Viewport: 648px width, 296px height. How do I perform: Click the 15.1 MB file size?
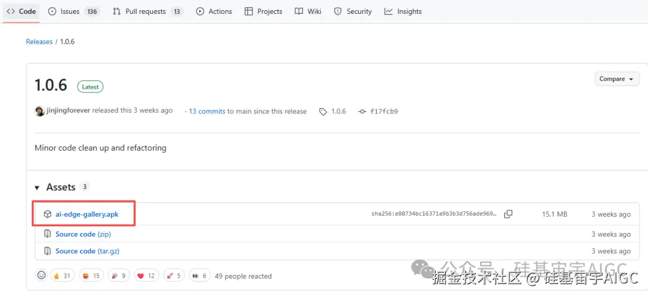[x=554, y=214]
